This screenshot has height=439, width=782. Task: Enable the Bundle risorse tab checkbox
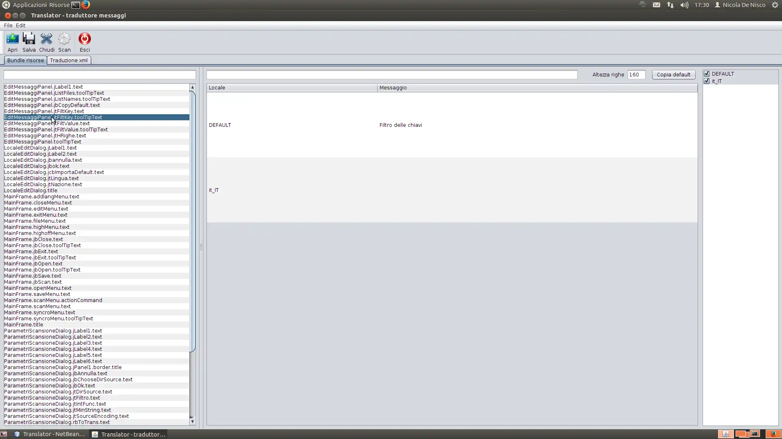[25, 60]
